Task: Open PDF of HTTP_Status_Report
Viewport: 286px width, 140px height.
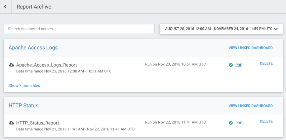Action: (x=239, y=123)
